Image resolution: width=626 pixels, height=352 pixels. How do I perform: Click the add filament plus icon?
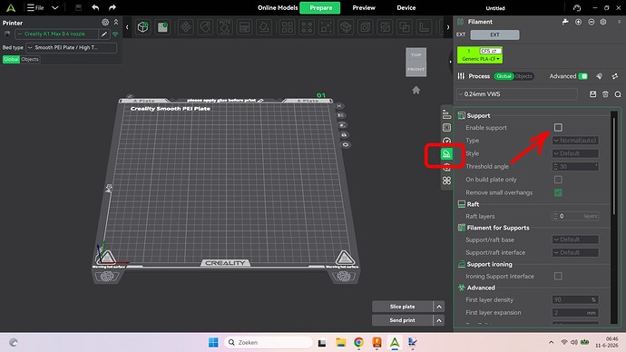point(578,22)
